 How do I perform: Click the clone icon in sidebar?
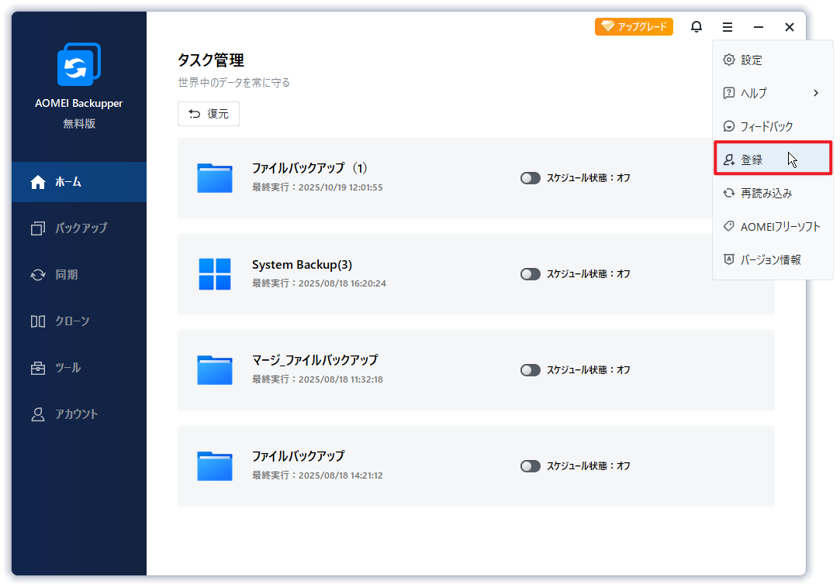pos(38,321)
